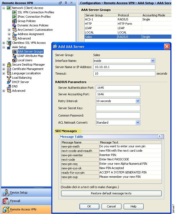This screenshot has width=175, height=214.
Task: Expand the AnyConnect Customization node
Action: (9, 30)
